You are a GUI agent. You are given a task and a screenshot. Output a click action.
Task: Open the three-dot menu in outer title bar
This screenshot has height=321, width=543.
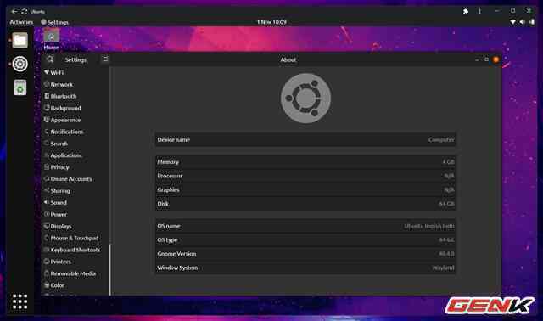click(480, 11)
